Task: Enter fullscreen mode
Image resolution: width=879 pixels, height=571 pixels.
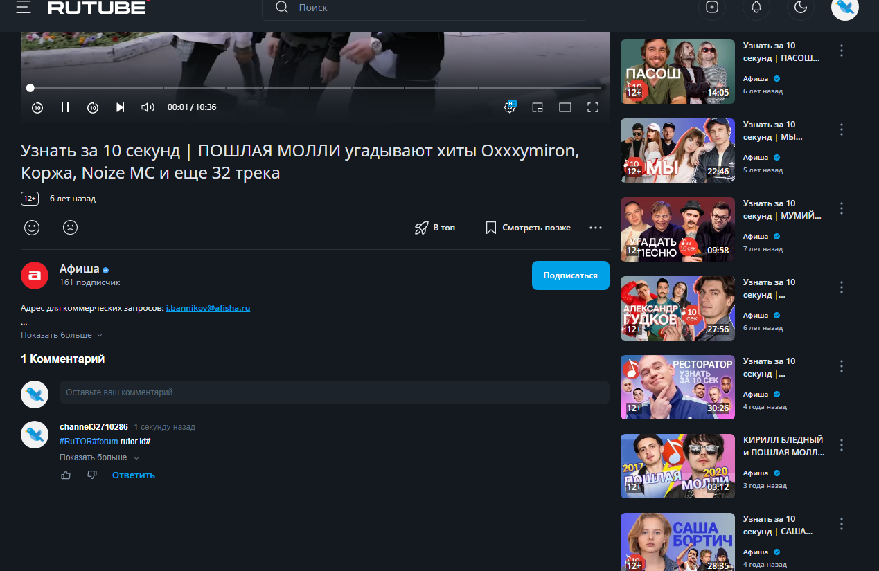Action: pos(593,107)
